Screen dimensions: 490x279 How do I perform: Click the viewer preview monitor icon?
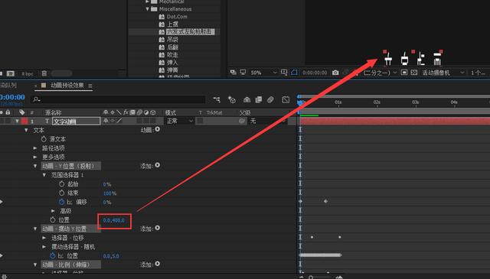pyautogui.click(x=243, y=73)
